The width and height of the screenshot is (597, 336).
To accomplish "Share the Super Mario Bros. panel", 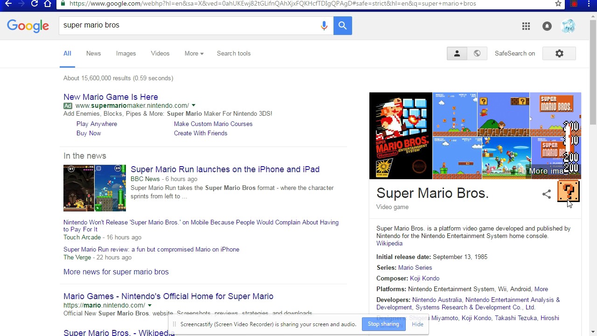I will [547, 194].
